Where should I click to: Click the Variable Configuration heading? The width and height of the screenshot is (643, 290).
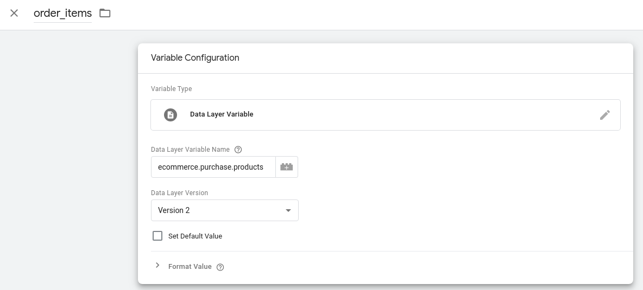click(195, 57)
